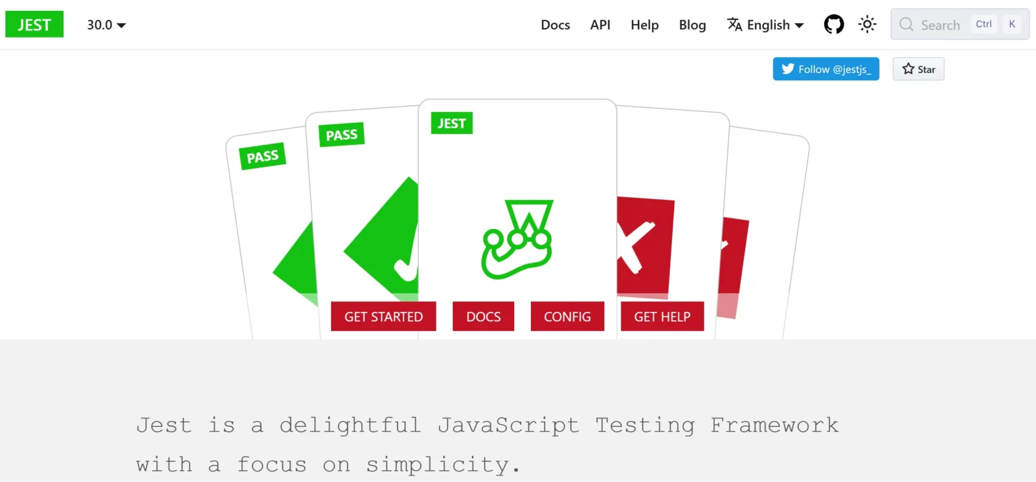Image resolution: width=1036 pixels, height=482 pixels.
Task: Click the GET HELP button
Action: (x=662, y=316)
